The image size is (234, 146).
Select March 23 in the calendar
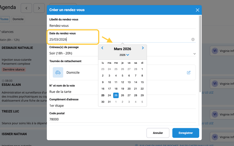[103, 95]
